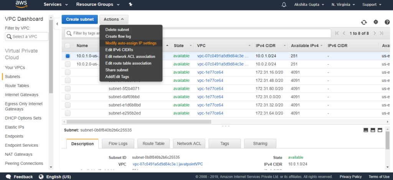Toggle the select-all subnets checkbox
The width and height of the screenshot is (393, 180).
coord(68,46)
